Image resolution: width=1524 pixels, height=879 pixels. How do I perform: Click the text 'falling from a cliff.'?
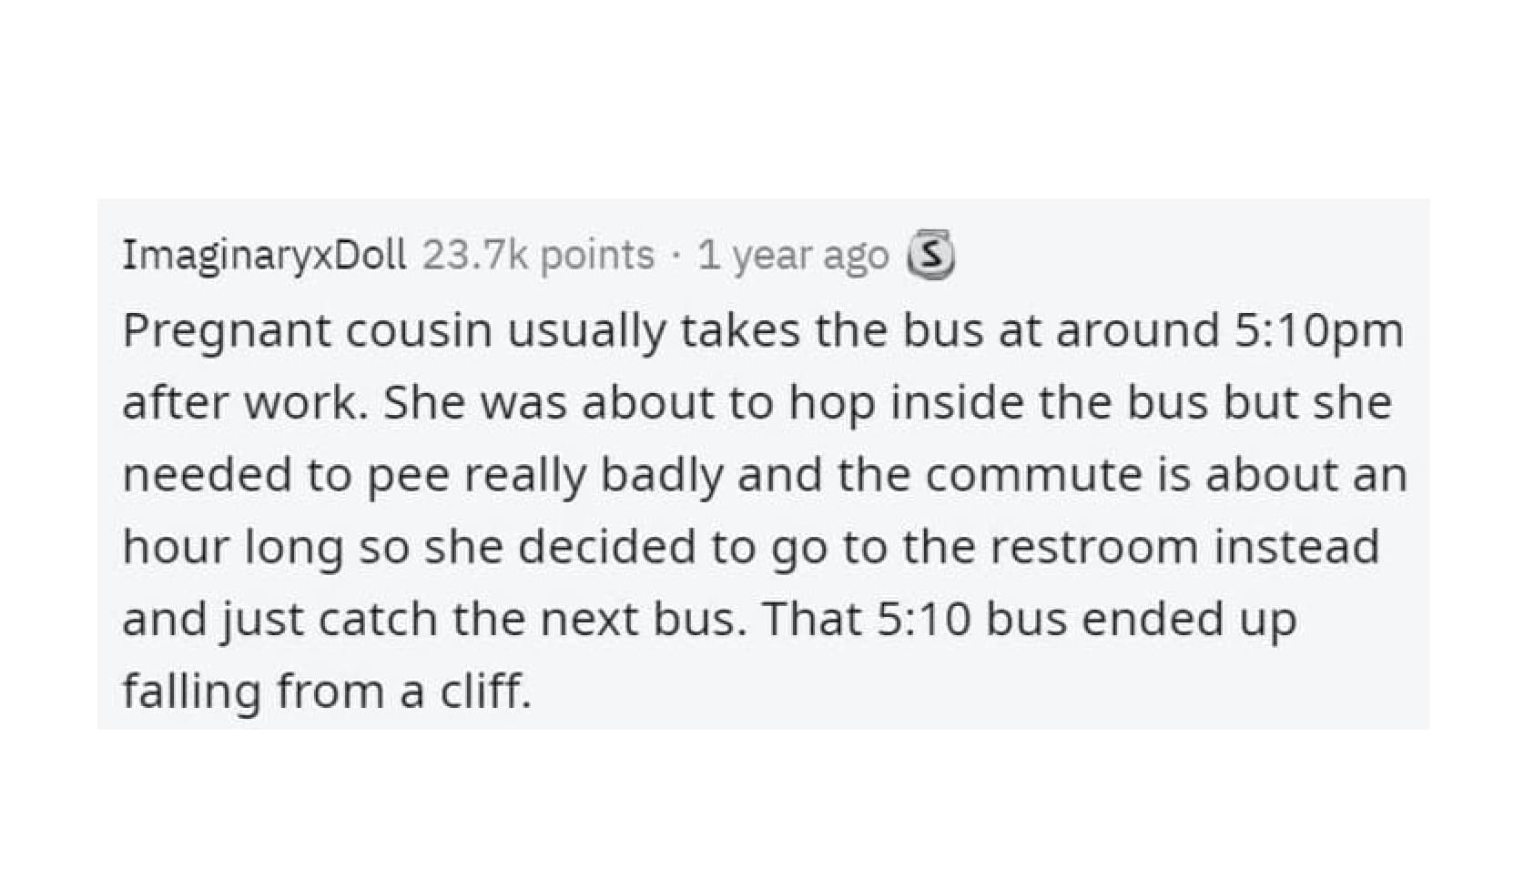[x=326, y=692]
